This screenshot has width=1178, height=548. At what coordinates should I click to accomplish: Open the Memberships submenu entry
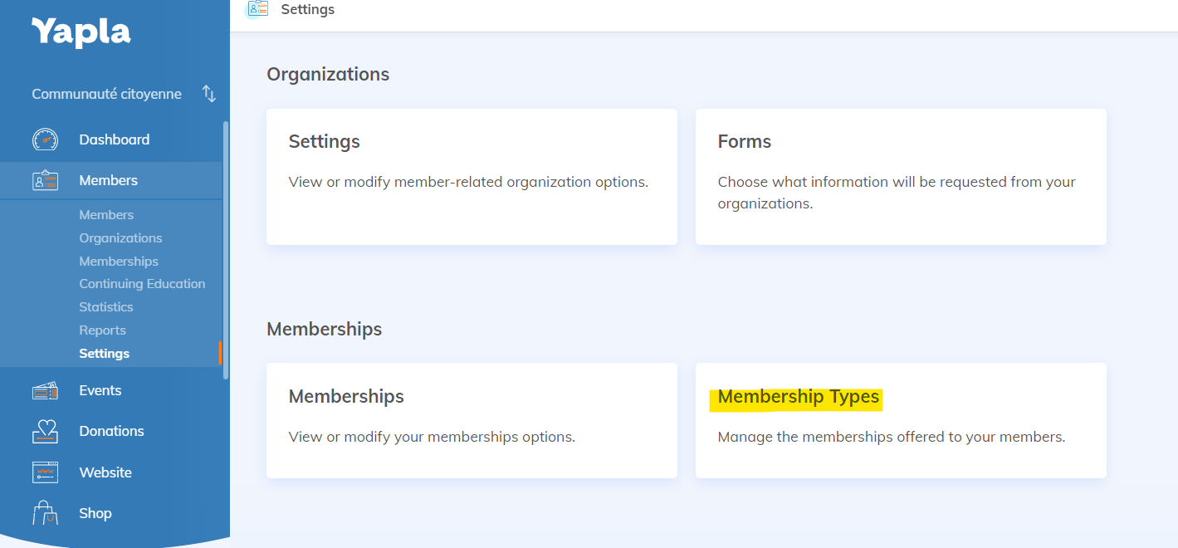tap(118, 261)
